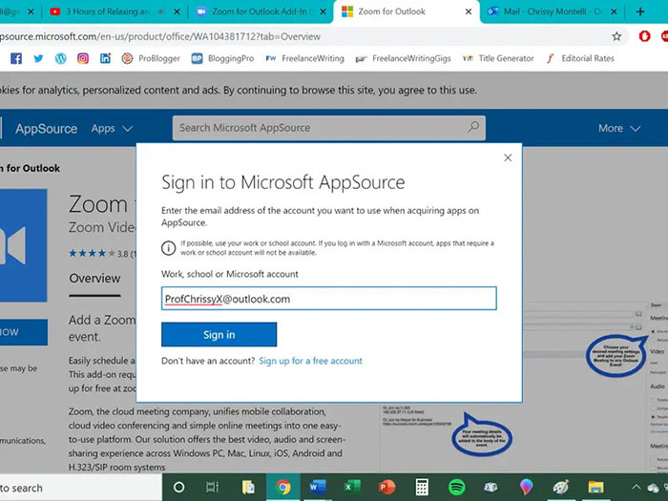Open the Twitter bookmark
This screenshot has width=668, height=501.
[38, 58]
